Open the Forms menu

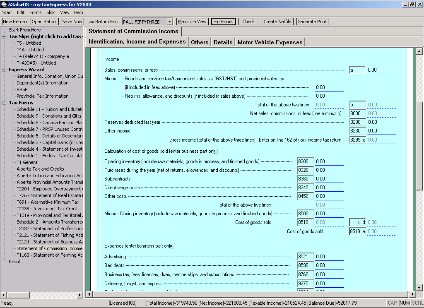tap(35, 12)
